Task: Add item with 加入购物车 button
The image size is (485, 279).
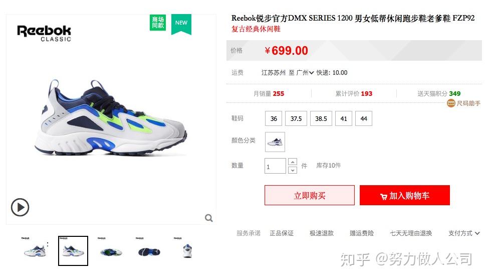Action: pyautogui.click(x=404, y=195)
